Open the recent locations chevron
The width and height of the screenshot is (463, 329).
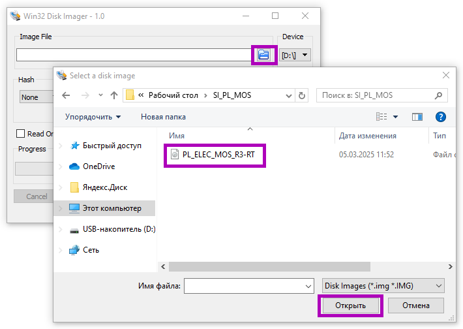[x=100, y=95]
